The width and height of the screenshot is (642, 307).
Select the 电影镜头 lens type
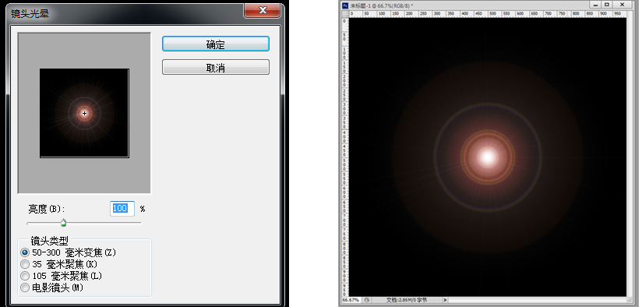[25, 288]
